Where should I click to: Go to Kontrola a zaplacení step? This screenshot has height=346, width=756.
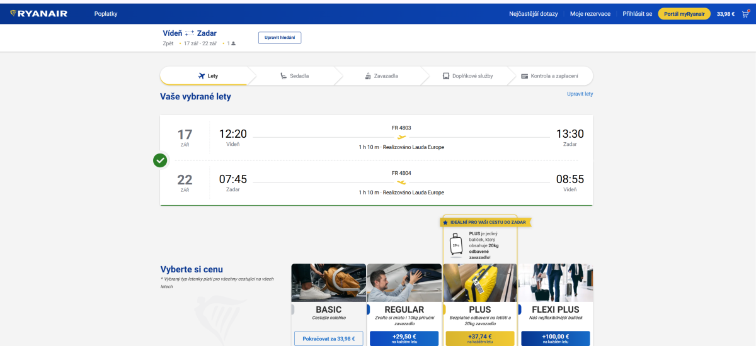(x=549, y=76)
